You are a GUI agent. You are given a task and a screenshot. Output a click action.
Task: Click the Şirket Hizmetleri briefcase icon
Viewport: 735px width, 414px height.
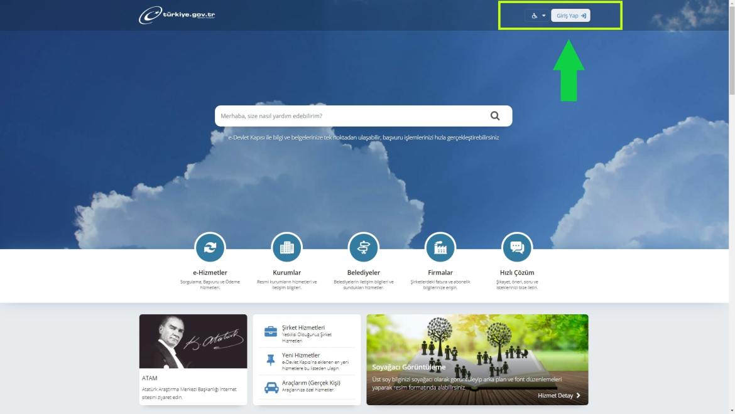pyautogui.click(x=271, y=332)
